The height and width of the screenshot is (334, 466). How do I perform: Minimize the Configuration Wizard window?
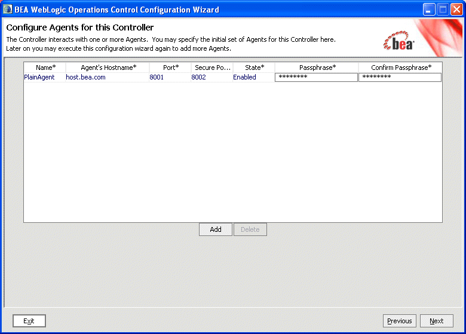pyautogui.click(x=429, y=10)
